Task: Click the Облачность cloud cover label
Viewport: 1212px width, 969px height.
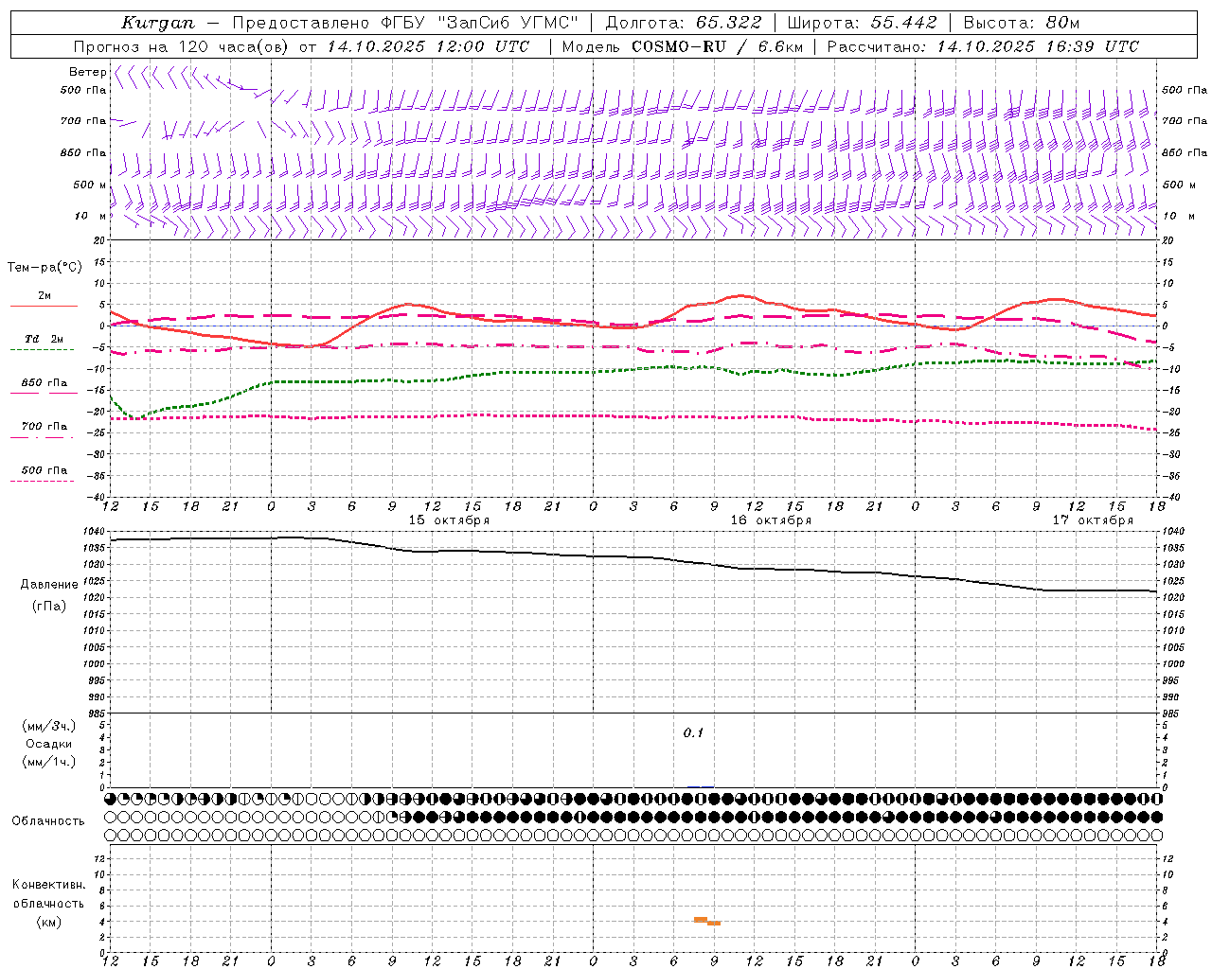Action: [x=48, y=820]
